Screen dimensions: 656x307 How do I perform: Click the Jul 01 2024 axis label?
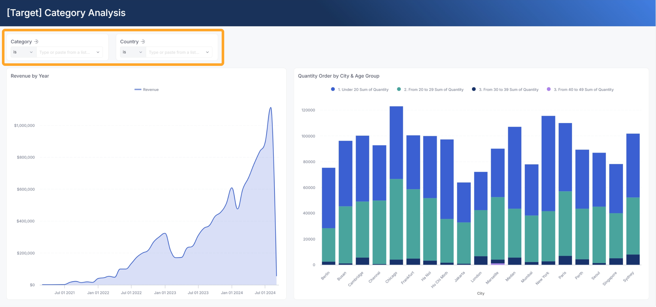[x=265, y=293]
